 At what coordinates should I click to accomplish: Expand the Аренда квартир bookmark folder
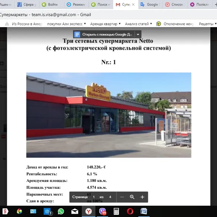[105, 24]
